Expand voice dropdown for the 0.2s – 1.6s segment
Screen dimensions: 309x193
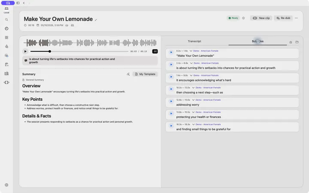tap(191, 51)
